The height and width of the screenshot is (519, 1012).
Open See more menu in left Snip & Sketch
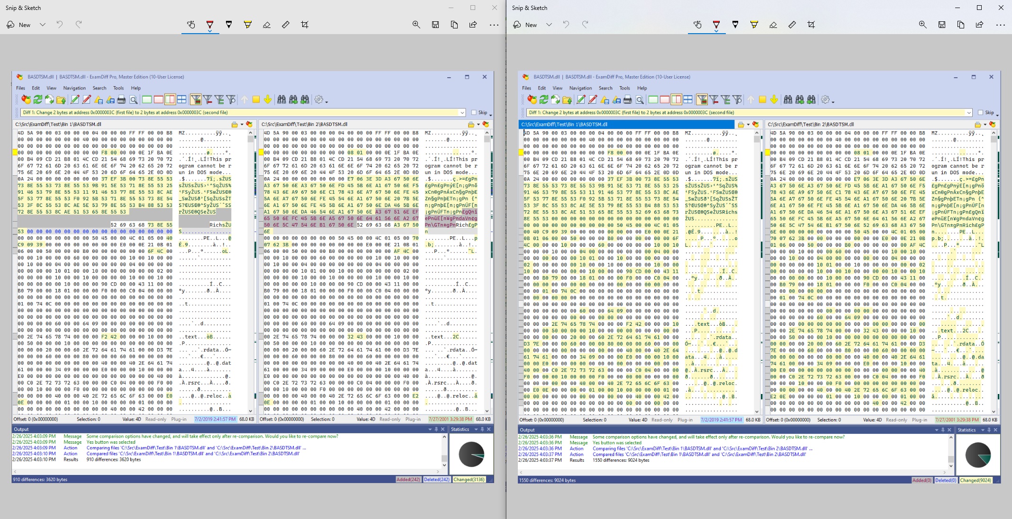(494, 25)
